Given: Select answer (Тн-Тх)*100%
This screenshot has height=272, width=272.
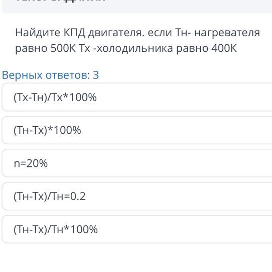Looking at the screenshot, I should click(137, 130).
